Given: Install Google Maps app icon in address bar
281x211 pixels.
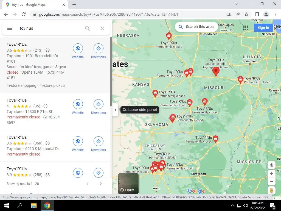Looking at the screenshot, I should coord(229,14).
